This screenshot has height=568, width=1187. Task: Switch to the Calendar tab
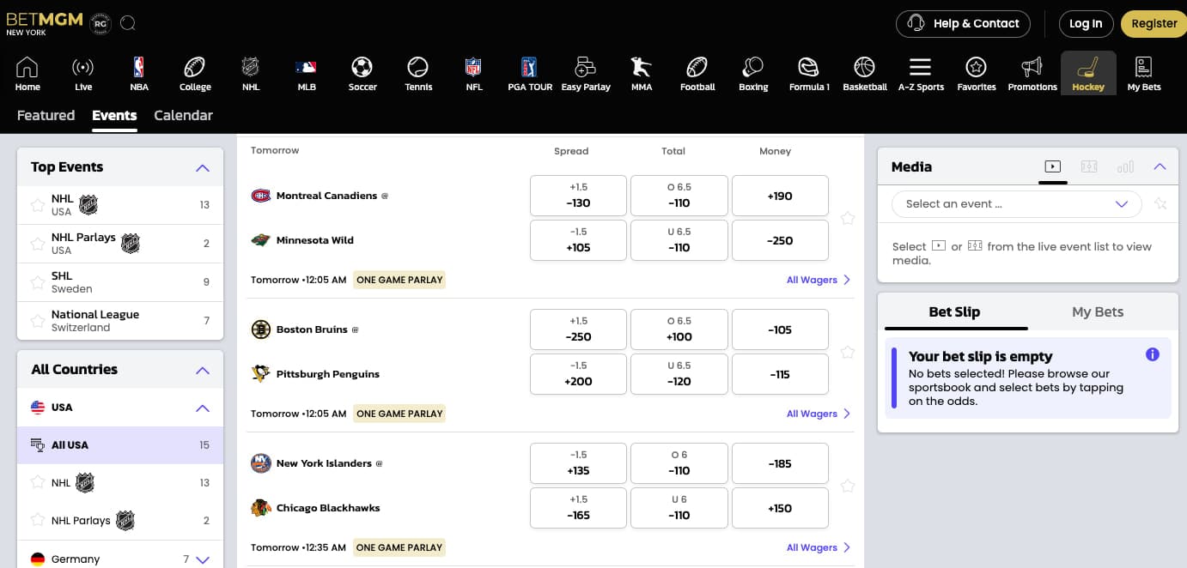coord(183,115)
